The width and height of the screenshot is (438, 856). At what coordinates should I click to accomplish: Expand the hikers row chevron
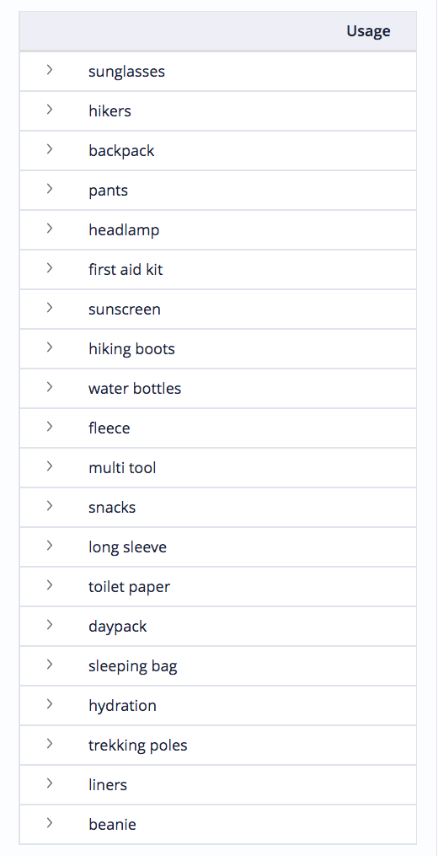tap(50, 109)
